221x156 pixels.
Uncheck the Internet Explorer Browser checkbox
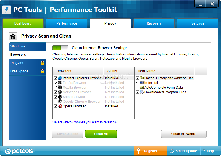point(56,78)
